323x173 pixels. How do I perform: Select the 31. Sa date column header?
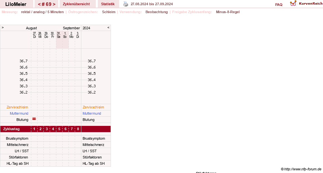(59, 35)
